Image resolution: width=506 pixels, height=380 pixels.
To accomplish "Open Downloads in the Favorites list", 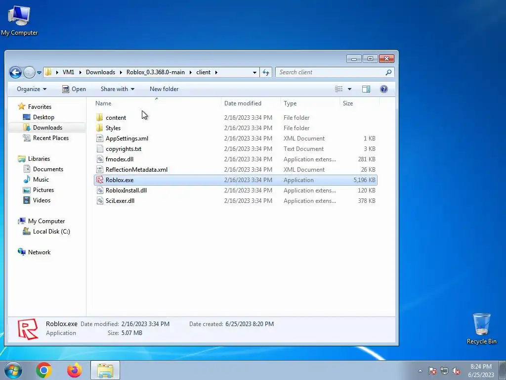I will (x=47, y=127).
